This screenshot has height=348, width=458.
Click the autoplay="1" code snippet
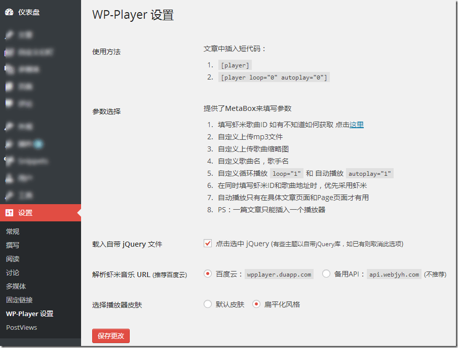point(369,174)
